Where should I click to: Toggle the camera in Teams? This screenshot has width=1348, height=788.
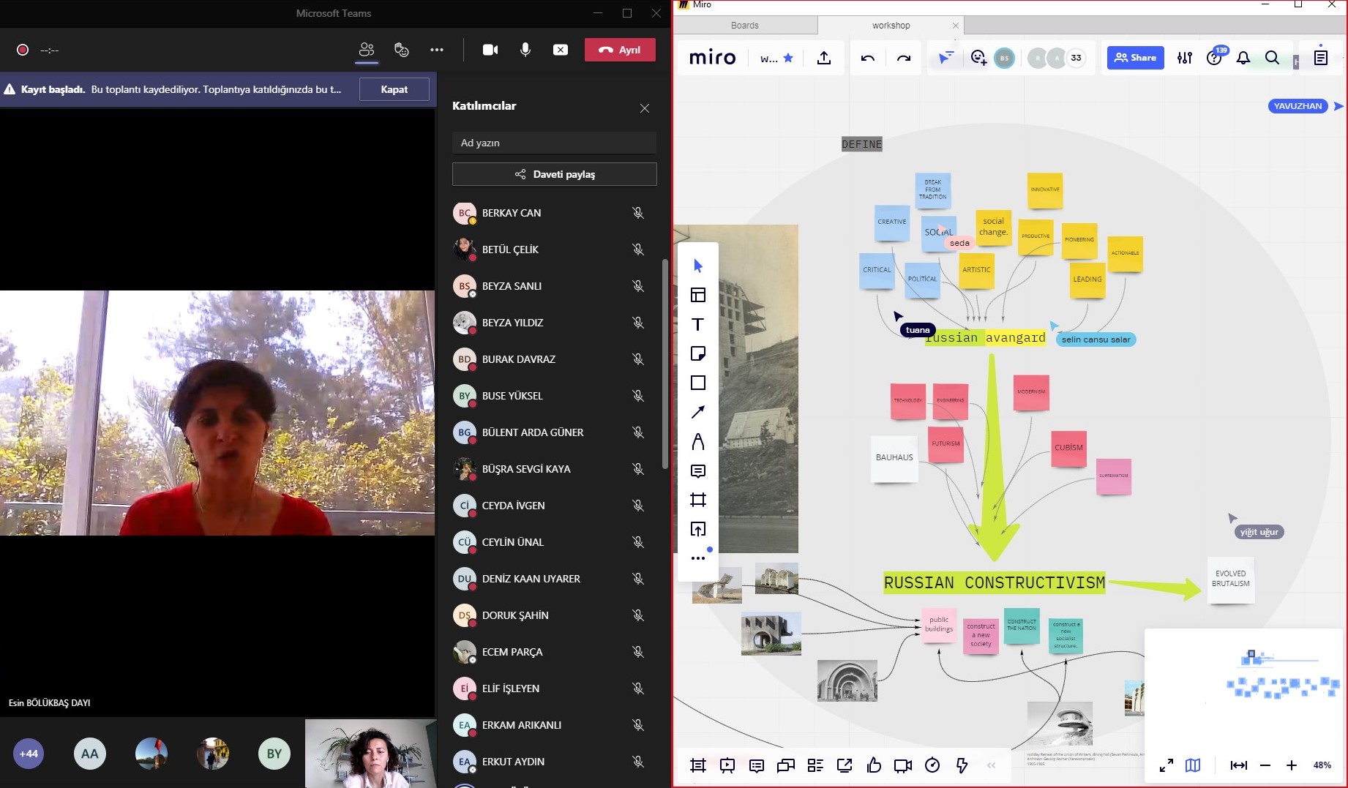490,50
